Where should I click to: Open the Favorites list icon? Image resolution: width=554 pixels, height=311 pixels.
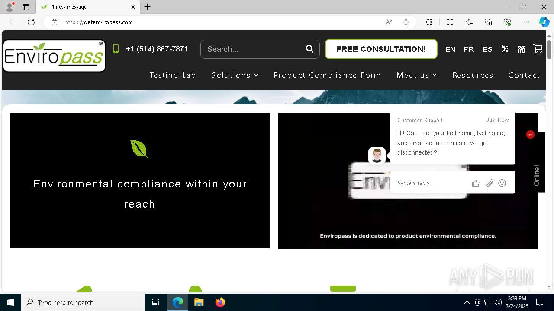point(469,22)
